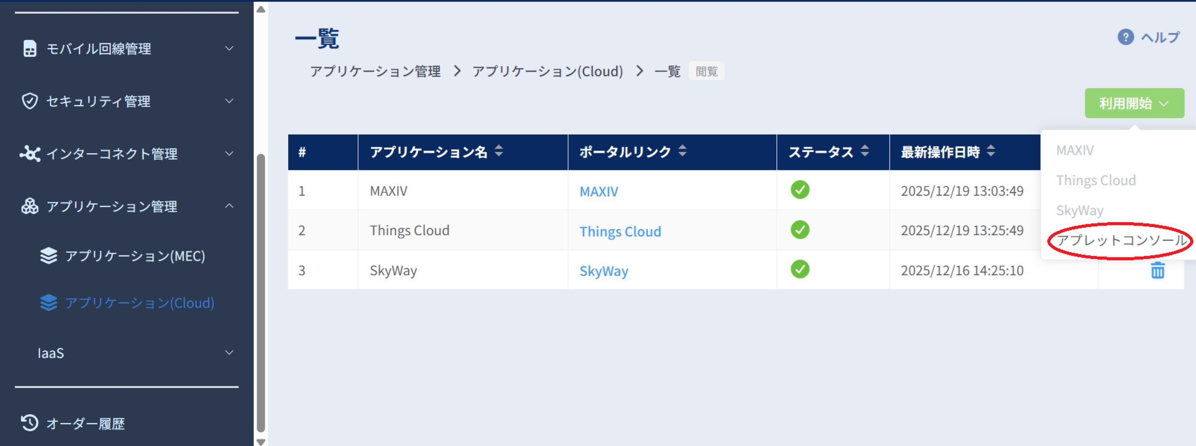This screenshot has width=1196, height=446.
Task: Select アプレットコンソール from dropdown menu
Action: (x=1121, y=240)
